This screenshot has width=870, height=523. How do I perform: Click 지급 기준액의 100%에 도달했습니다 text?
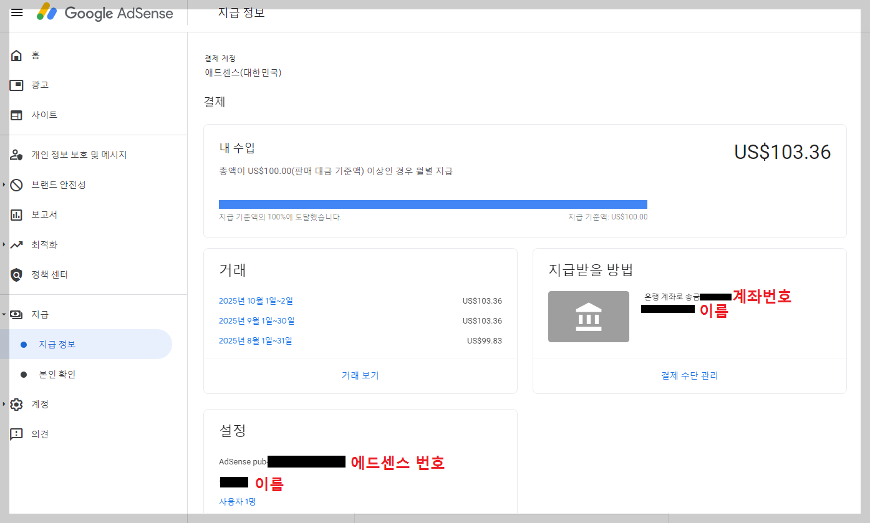click(280, 217)
